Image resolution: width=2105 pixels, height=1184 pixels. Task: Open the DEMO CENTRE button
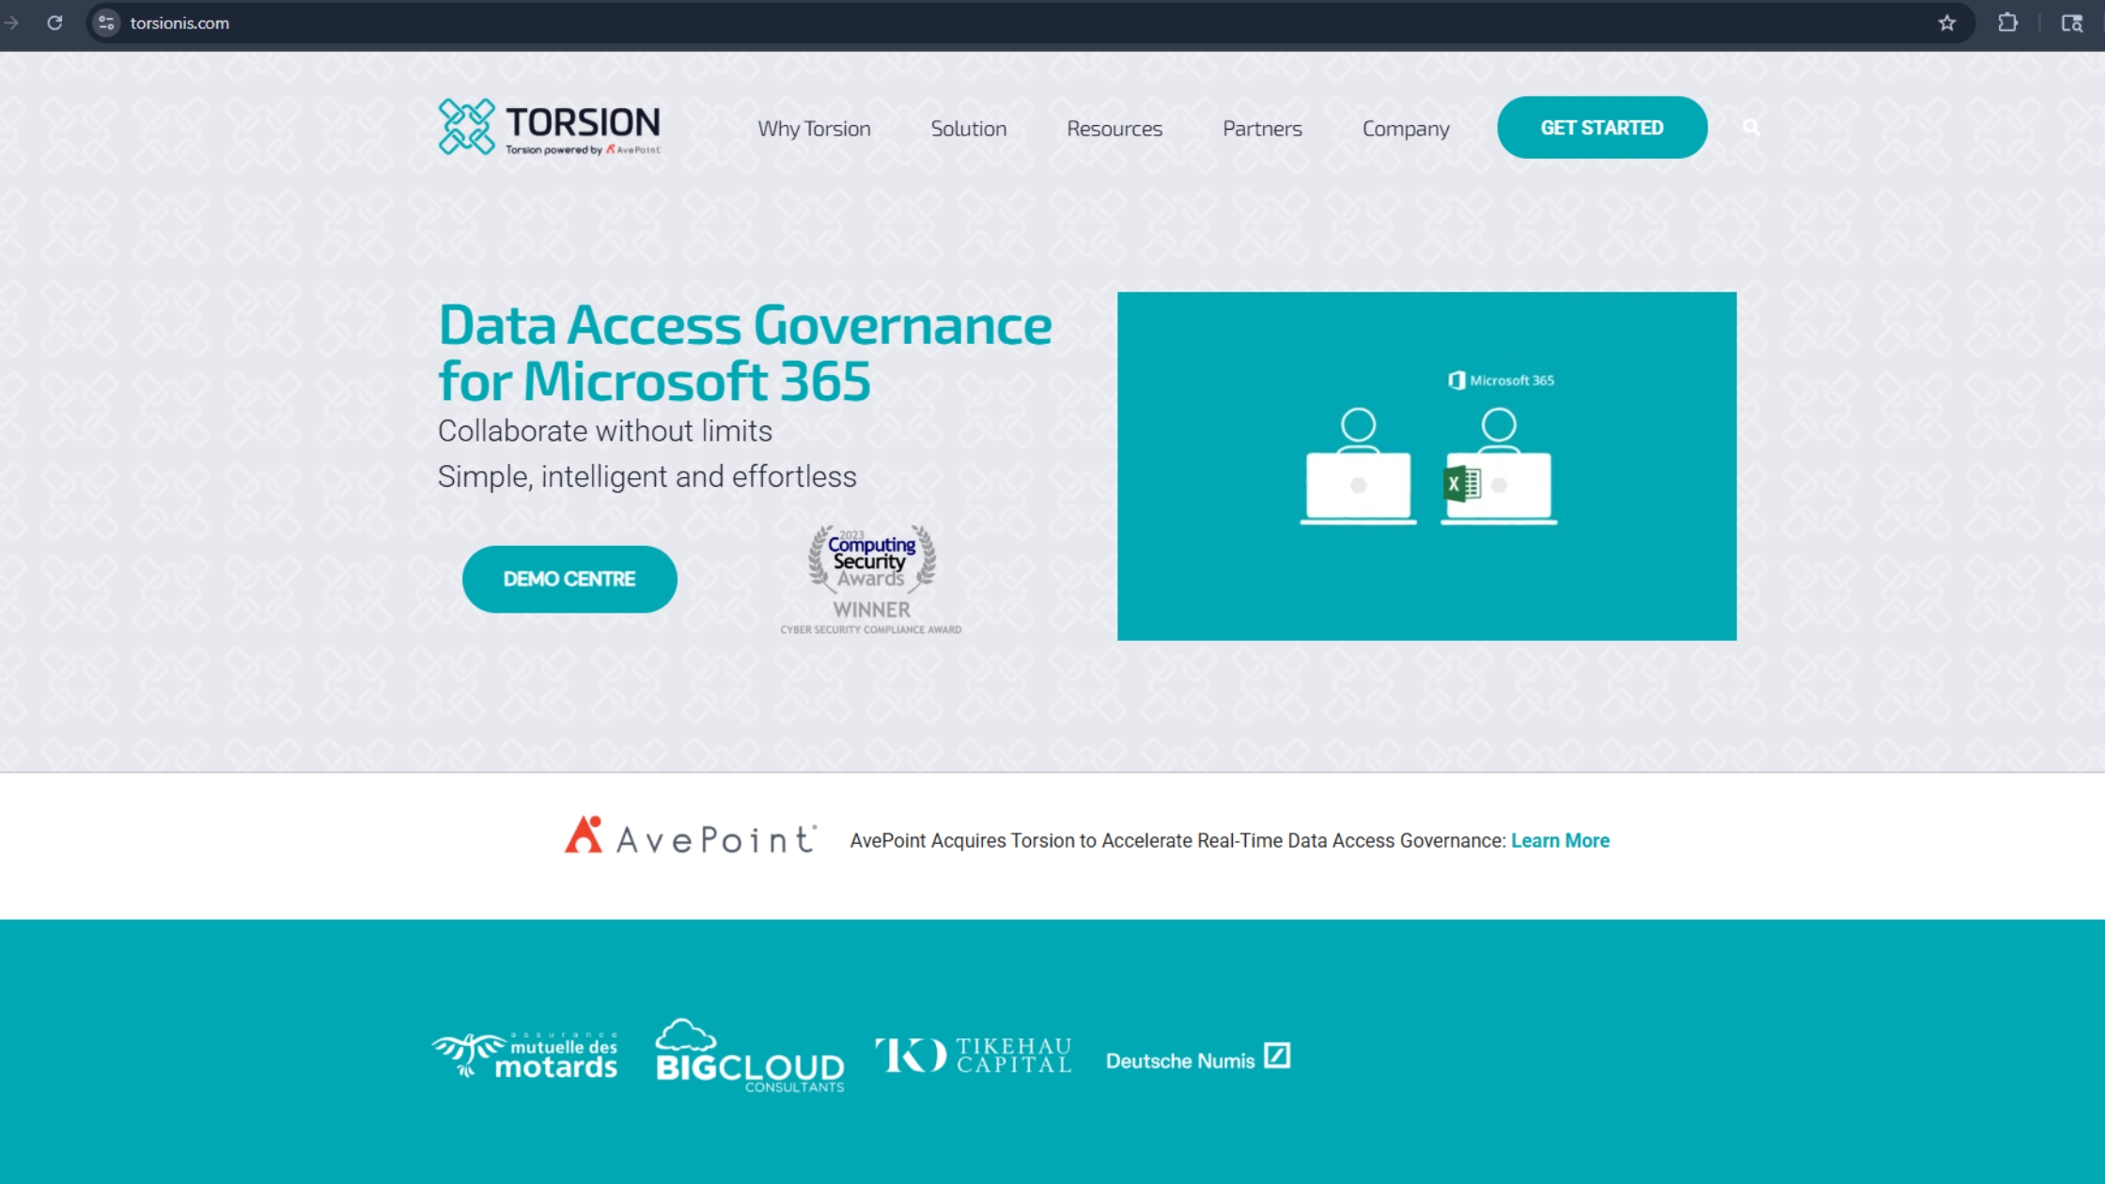569,579
